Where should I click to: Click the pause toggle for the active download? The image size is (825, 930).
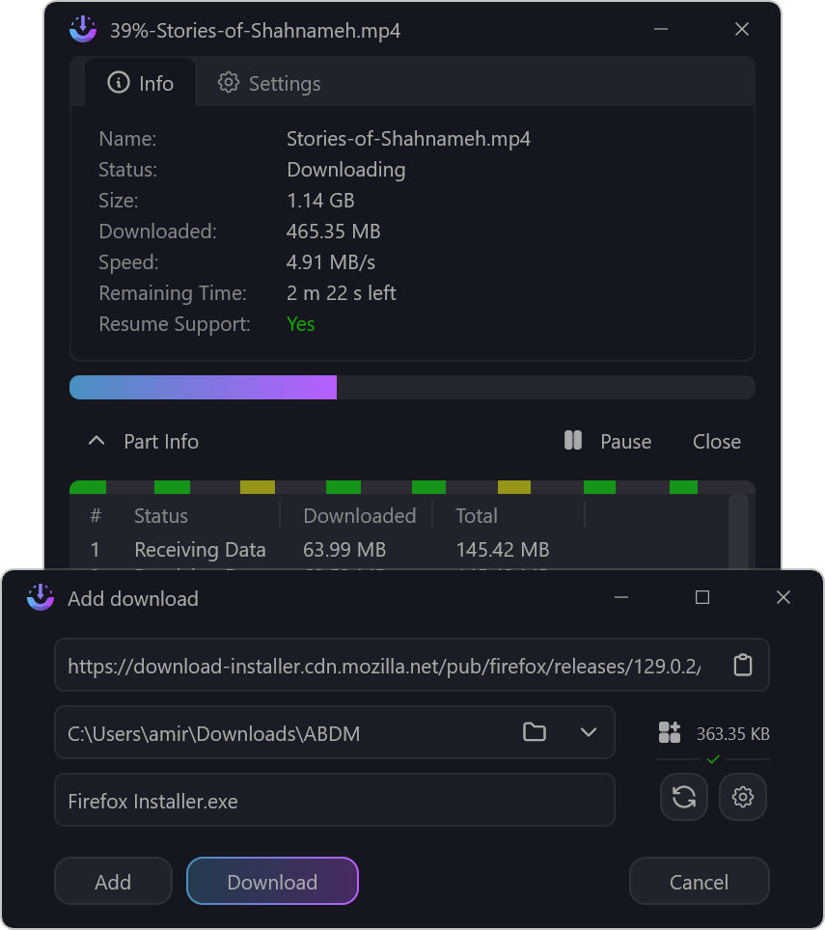coord(607,441)
